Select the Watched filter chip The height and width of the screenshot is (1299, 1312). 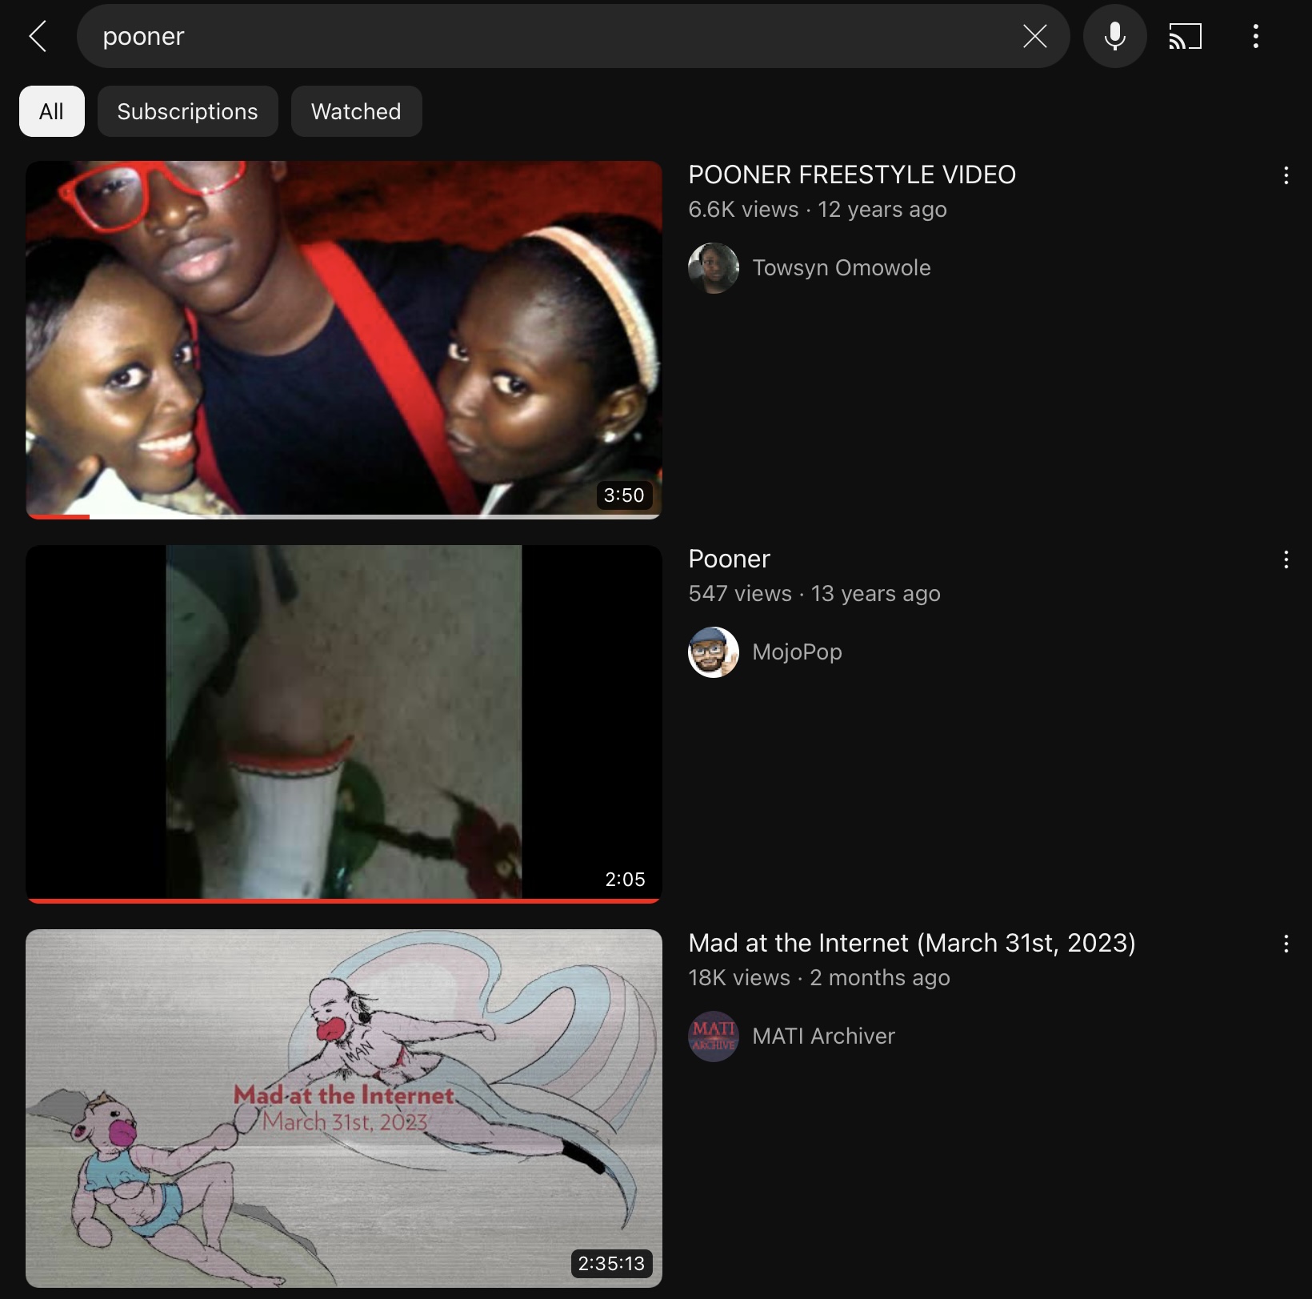[x=356, y=111]
